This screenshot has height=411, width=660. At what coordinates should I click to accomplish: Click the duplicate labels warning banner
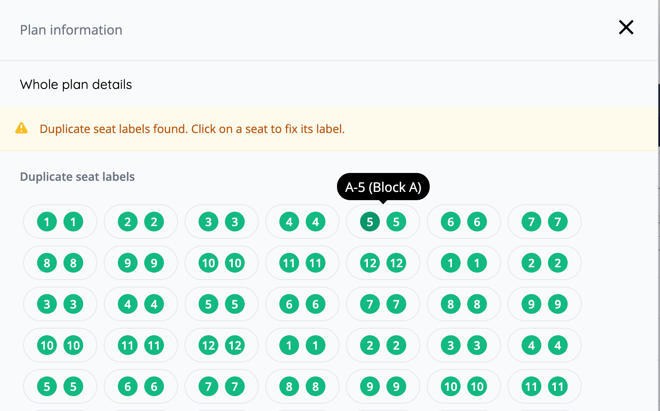[x=192, y=129]
